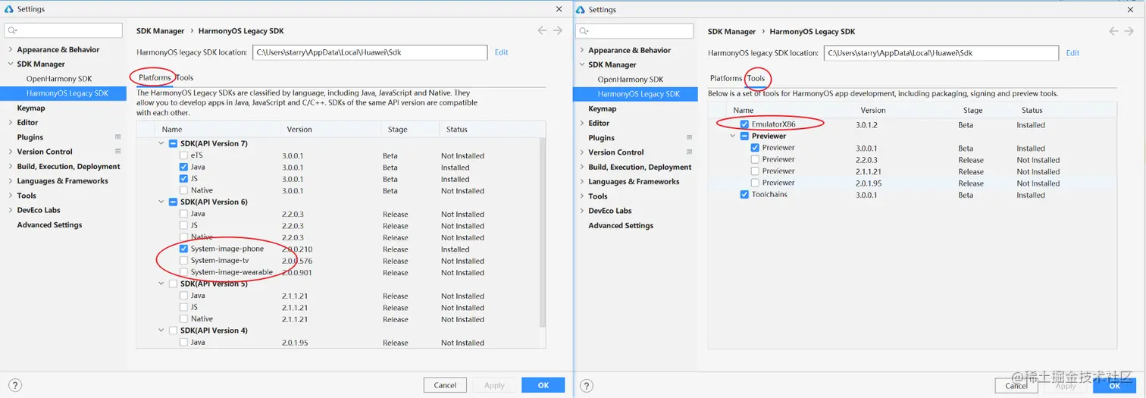Open help question mark in left window
The image size is (1146, 398).
[14, 385]
